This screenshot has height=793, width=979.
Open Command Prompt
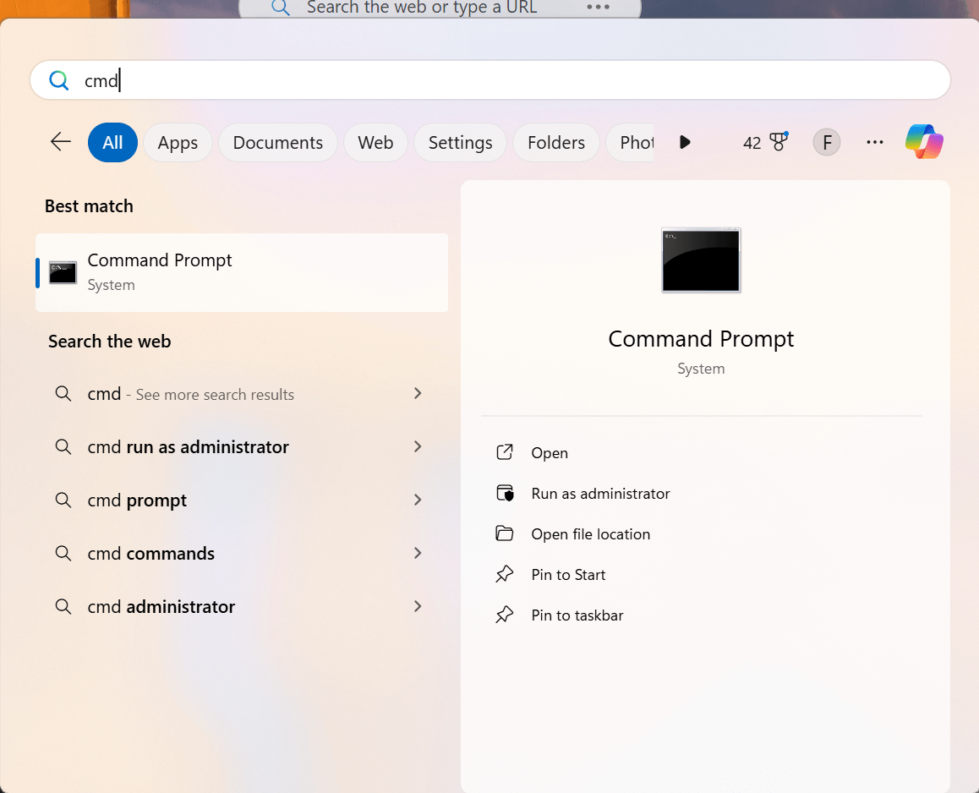click(x=549, y=452)
